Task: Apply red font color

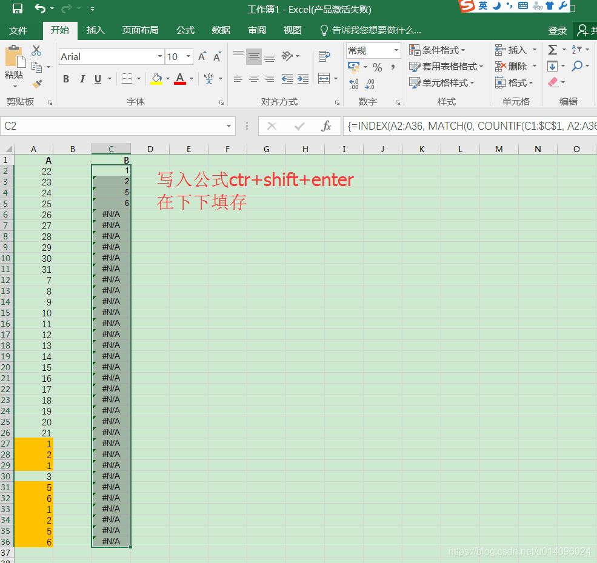Action: [x=180, y=79]
